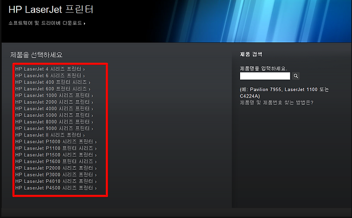Open HP LaserJet 6 시리즈 프린터
Viewport: 352px width, 218px height.
tap(50, 76)
